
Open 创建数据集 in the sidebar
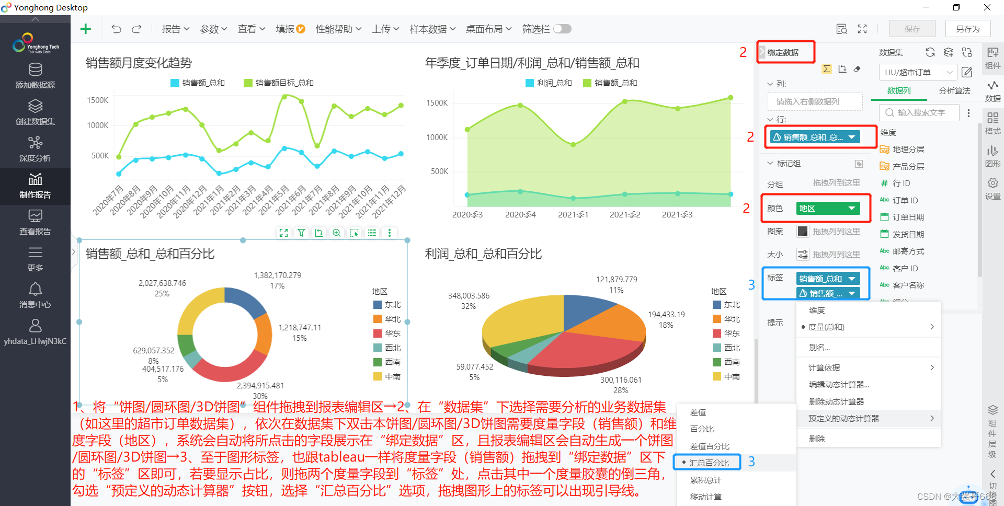point(35,112)
